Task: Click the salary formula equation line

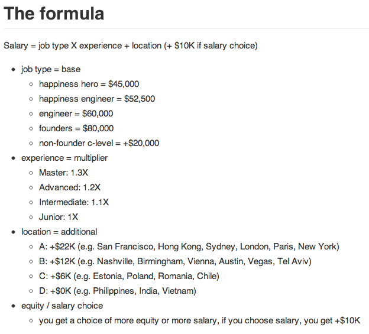Action: point(131,46)
